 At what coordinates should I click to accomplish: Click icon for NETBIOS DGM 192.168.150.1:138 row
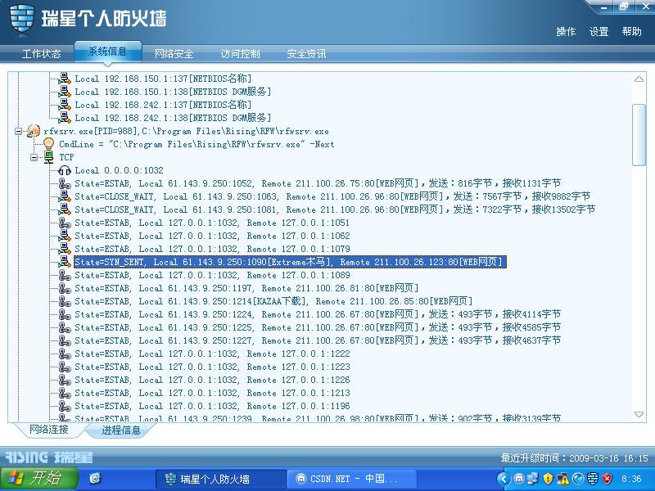[x=65, y=92]
